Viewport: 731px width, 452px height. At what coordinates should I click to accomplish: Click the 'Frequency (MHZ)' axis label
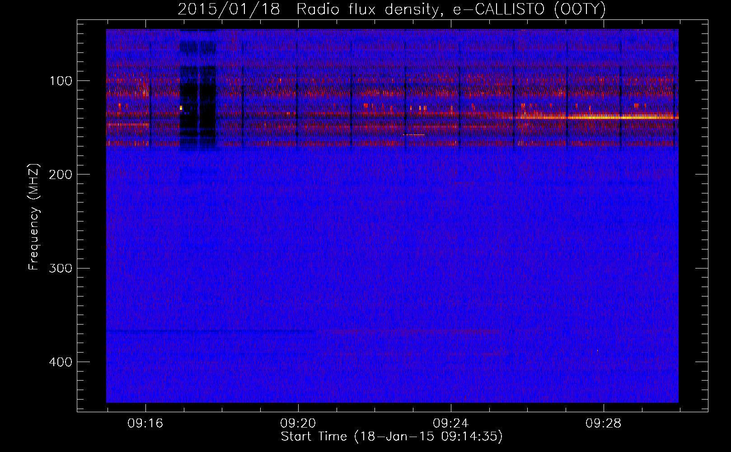coord(34,217)
